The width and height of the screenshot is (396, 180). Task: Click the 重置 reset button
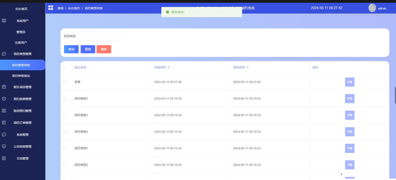pos(88,49)
